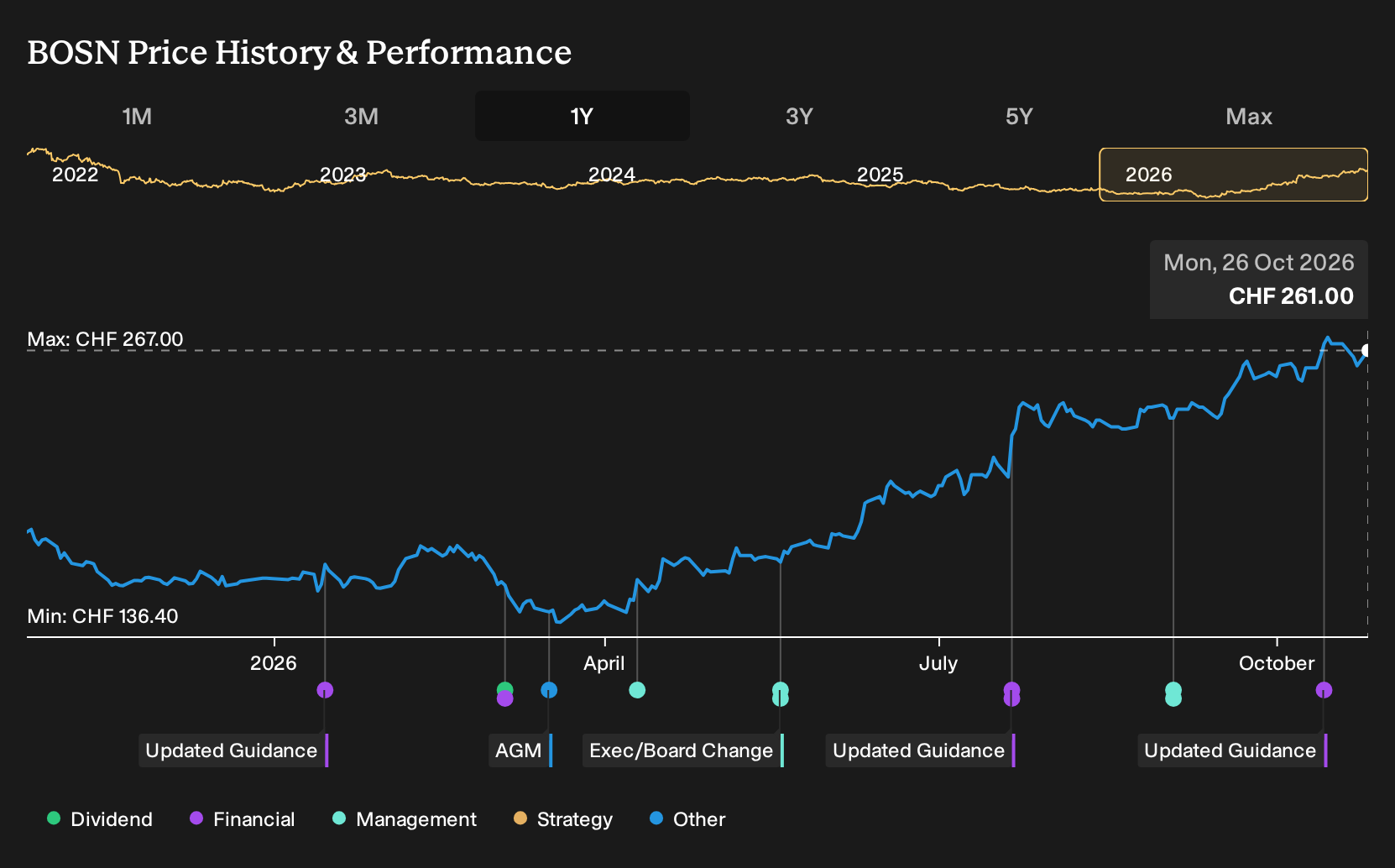This screenshot has width=1395, height=868.
Task: Click the purple Financial marker after the July label
Action: [x=1011, y=690]
